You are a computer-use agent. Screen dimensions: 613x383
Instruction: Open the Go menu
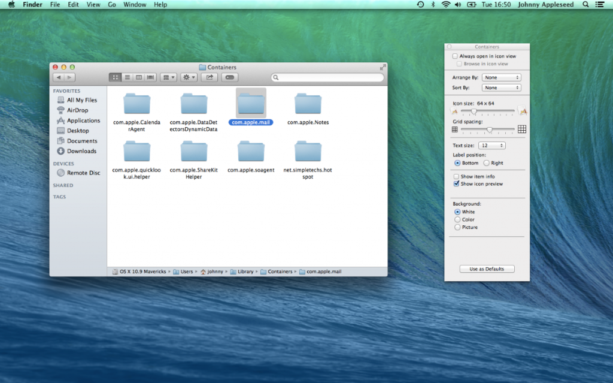[112, 4]
